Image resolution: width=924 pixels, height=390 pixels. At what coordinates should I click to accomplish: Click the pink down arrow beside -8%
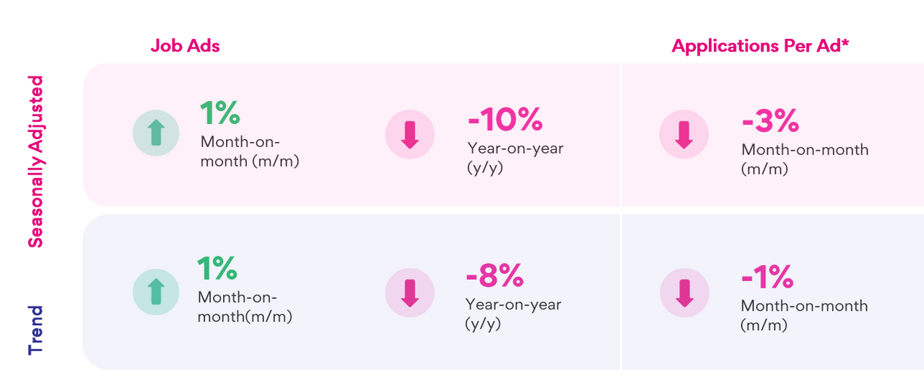click(409, 291)
